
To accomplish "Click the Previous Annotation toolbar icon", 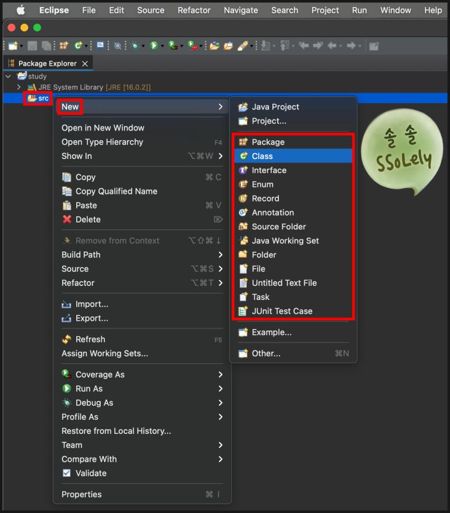I will [285, 45].
